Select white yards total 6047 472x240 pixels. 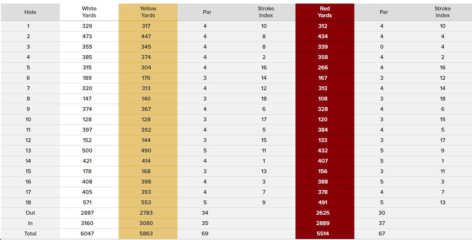click(87, 234)
